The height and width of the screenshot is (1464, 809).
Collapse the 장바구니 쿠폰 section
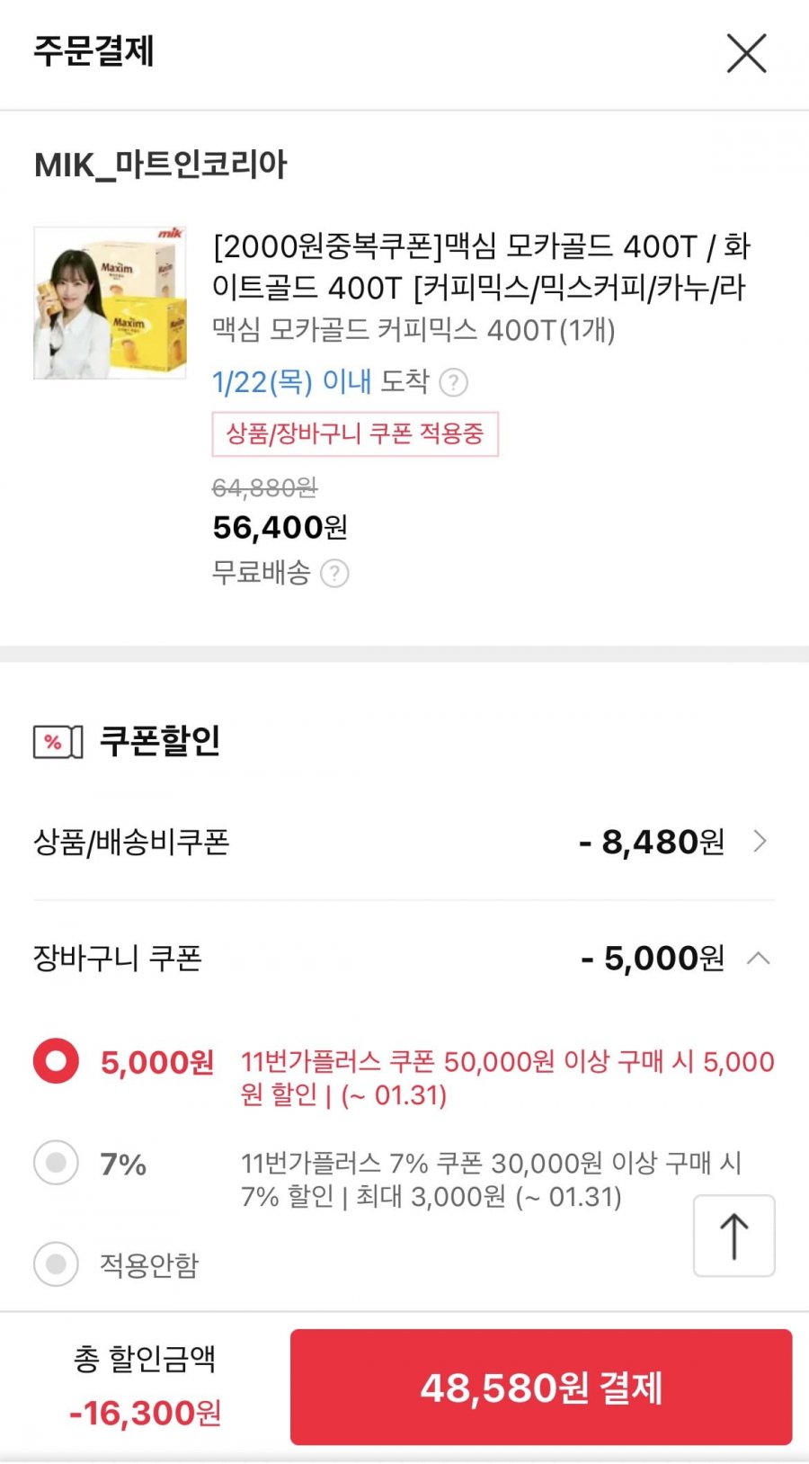point(758,959)
